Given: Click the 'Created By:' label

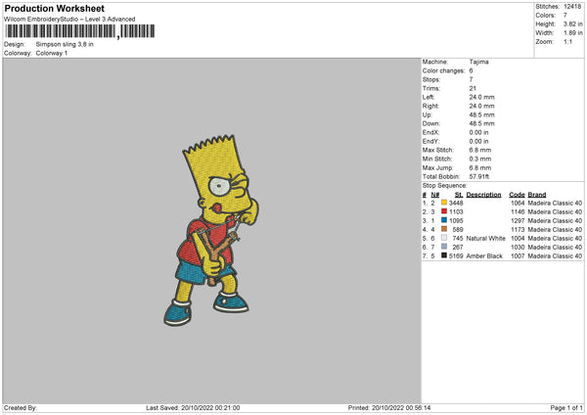Looking at the screenshot, I should (x=21, y=407).
